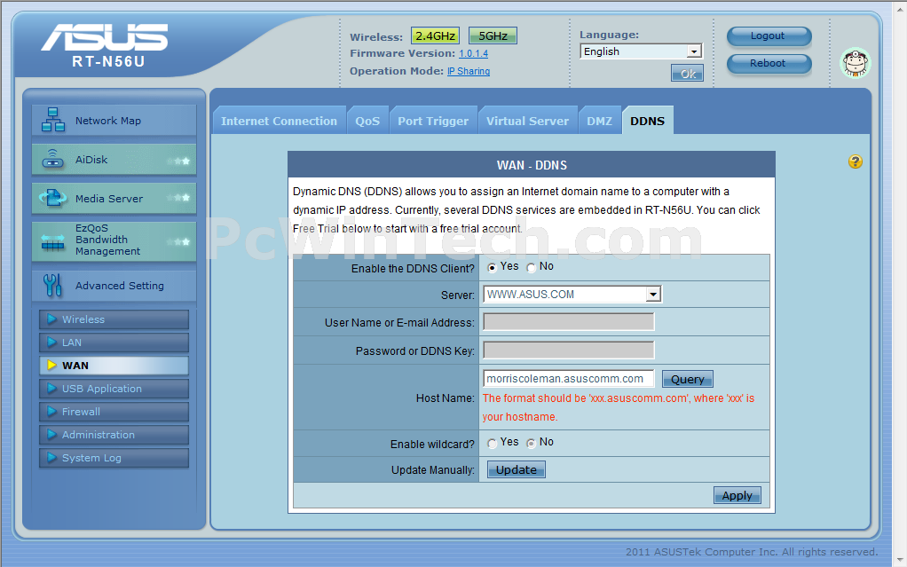Open the LAN settings menu
This screenshot has height=567, width=907.
[x=114, y=343]
